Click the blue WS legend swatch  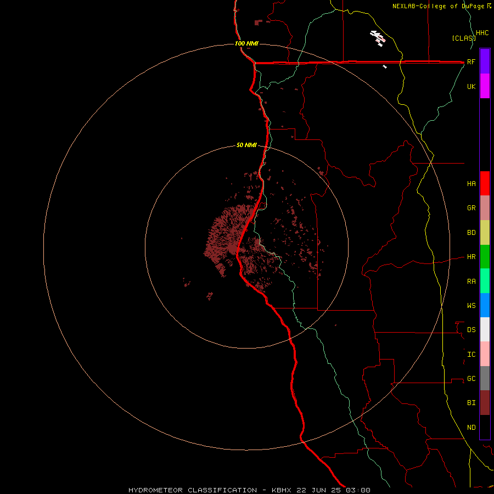(485, 305)
